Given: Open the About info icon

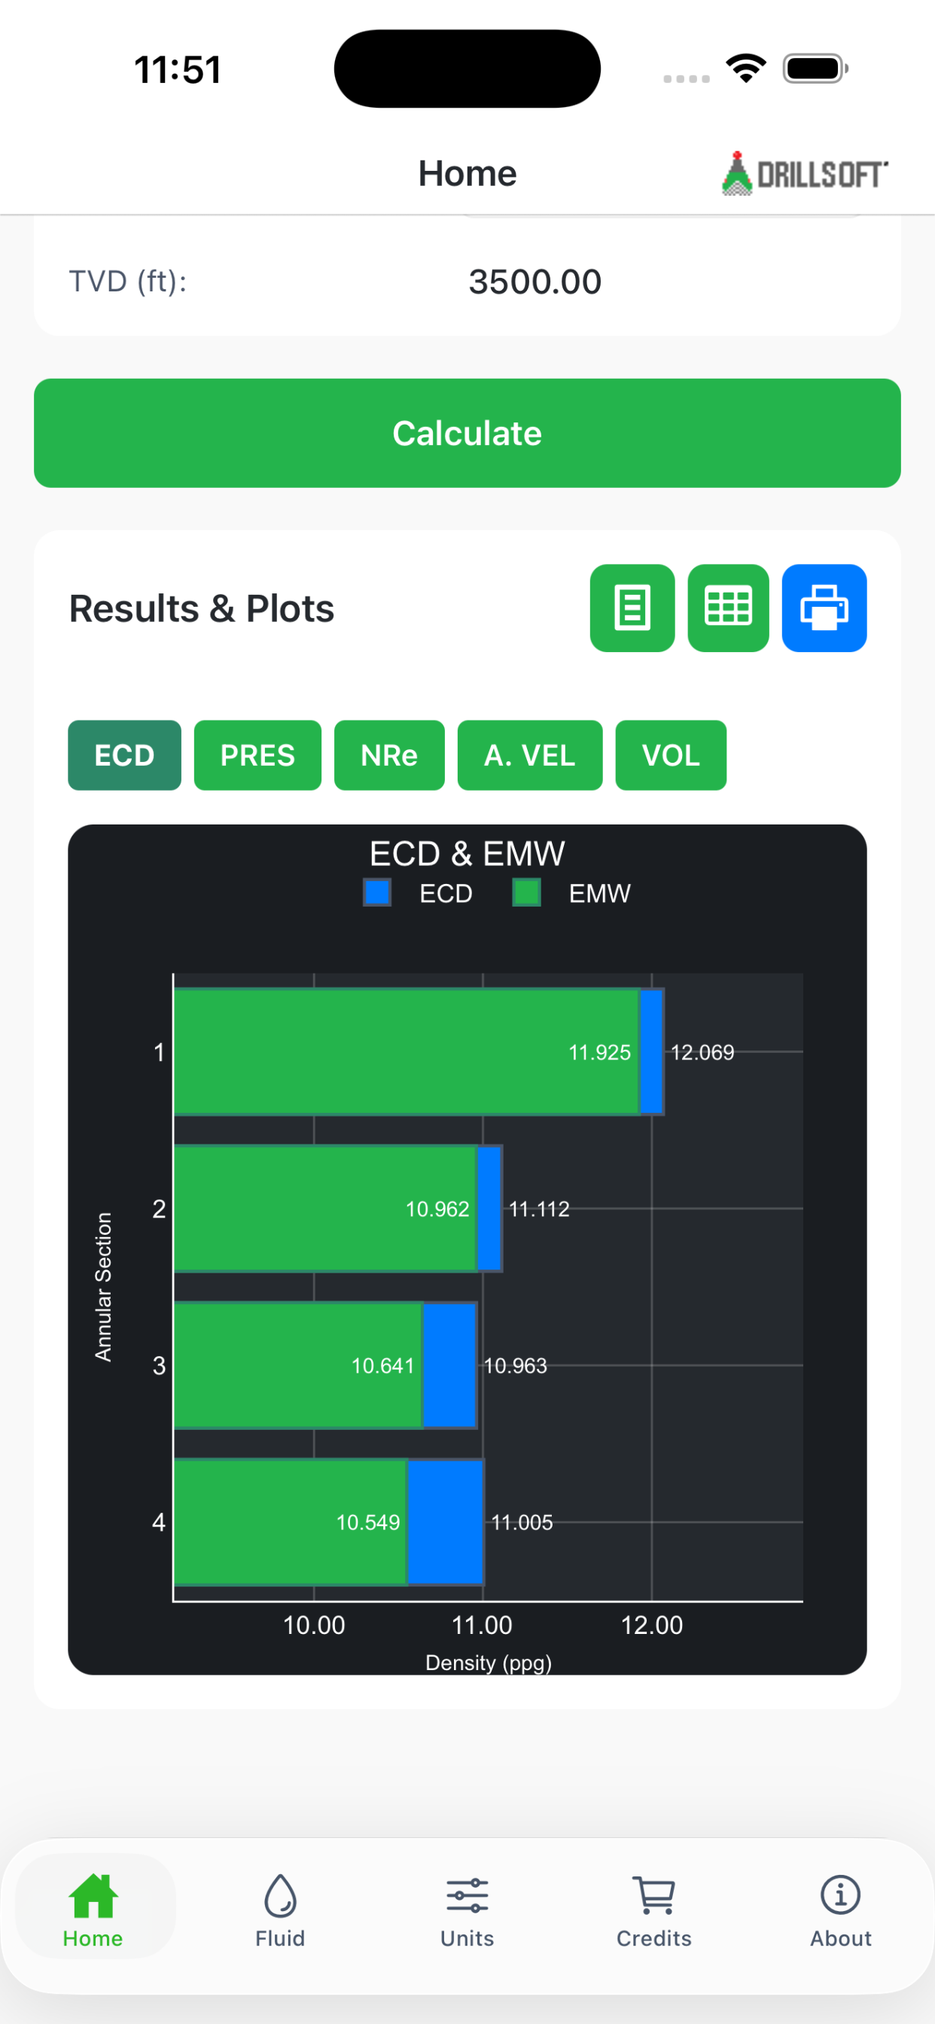Looking at the screenshot, I should pos(840,1895).
